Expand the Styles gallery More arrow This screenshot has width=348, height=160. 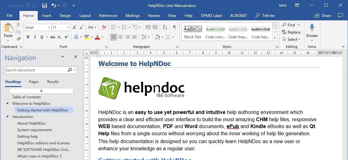[275, 38]
